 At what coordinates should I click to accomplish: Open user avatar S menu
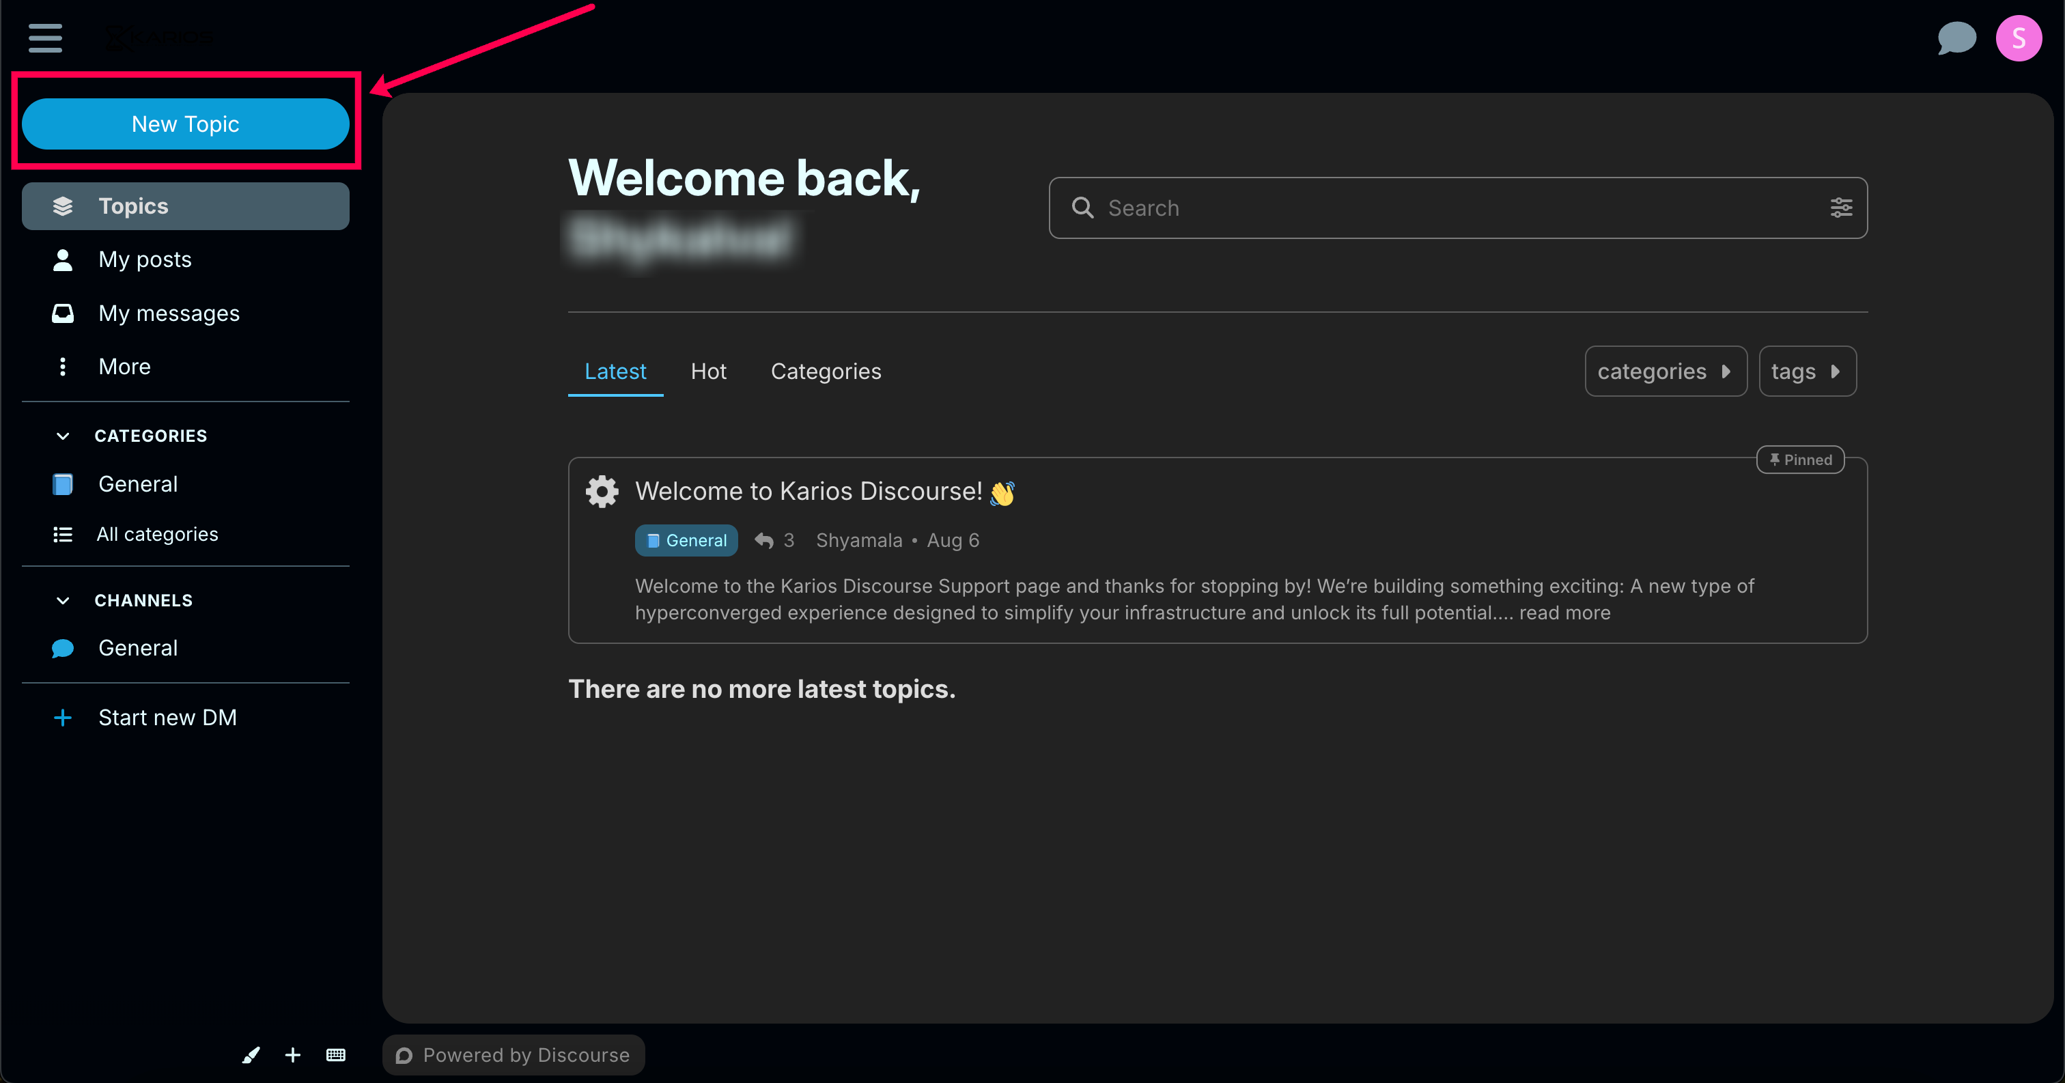pos(2018,38)
